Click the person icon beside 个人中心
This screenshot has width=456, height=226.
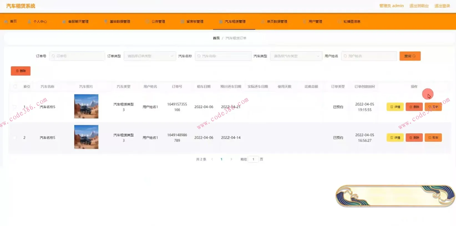(x=29, y=22)
